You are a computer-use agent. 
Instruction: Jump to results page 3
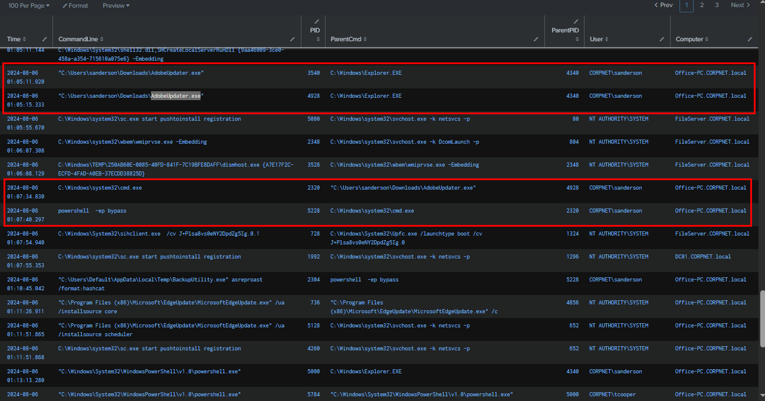pos(717,5)
